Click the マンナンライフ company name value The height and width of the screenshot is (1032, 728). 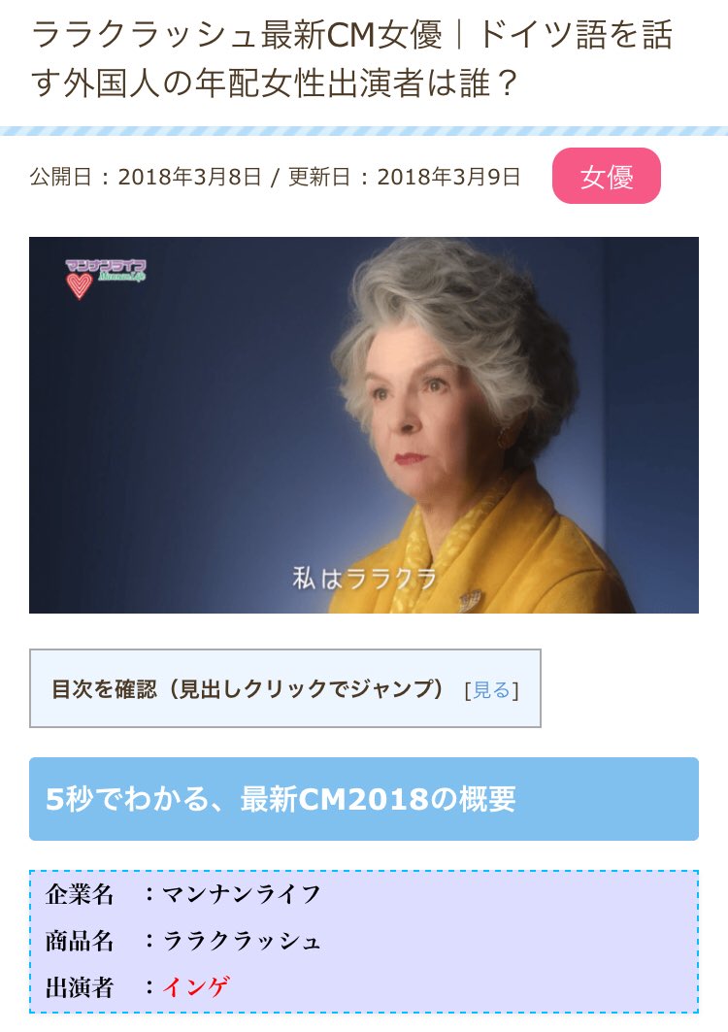point(241,894)
